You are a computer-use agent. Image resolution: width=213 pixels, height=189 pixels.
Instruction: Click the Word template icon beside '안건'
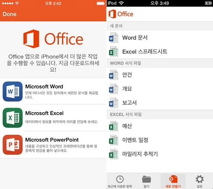(x=113, y=75)
